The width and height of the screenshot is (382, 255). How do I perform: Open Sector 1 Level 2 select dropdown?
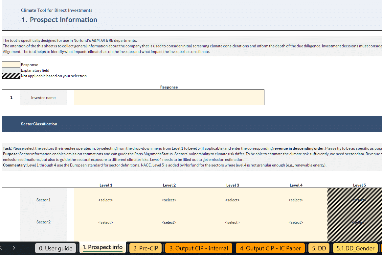169,200
